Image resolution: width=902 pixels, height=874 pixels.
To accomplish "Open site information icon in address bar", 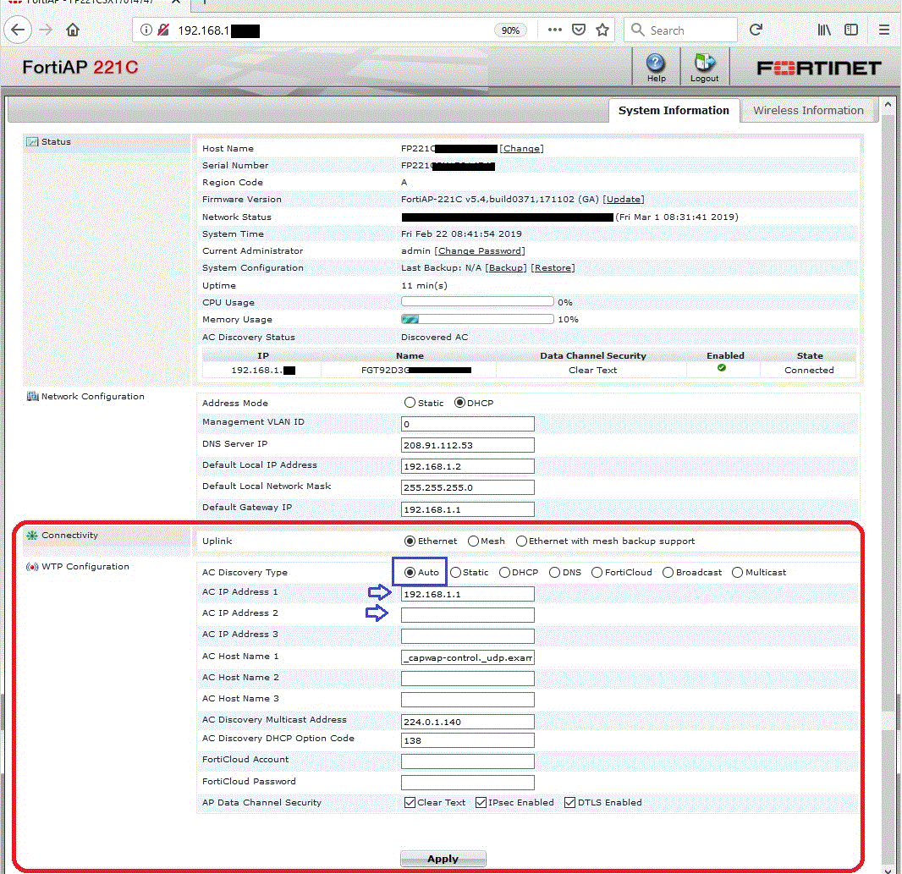I will click(146, 30).
